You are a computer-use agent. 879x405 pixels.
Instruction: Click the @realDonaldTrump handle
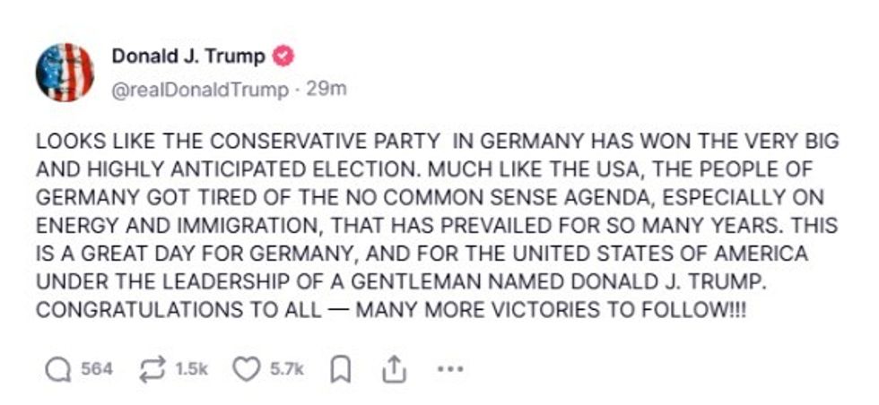click(x=200, y=90)
